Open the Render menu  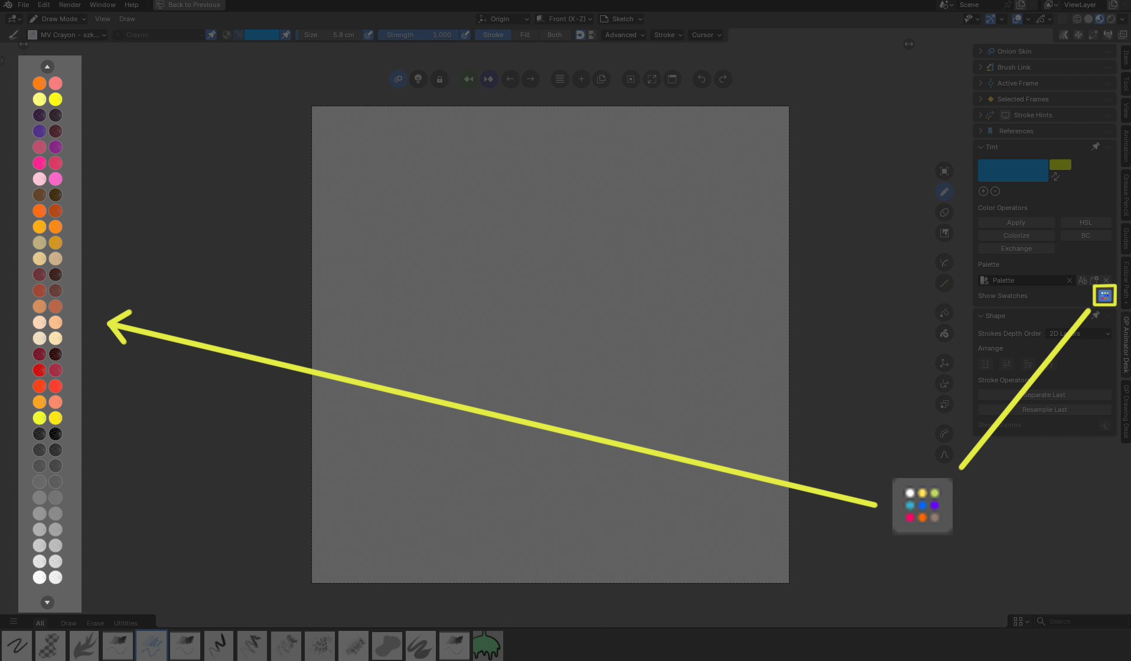coord(70,5)
